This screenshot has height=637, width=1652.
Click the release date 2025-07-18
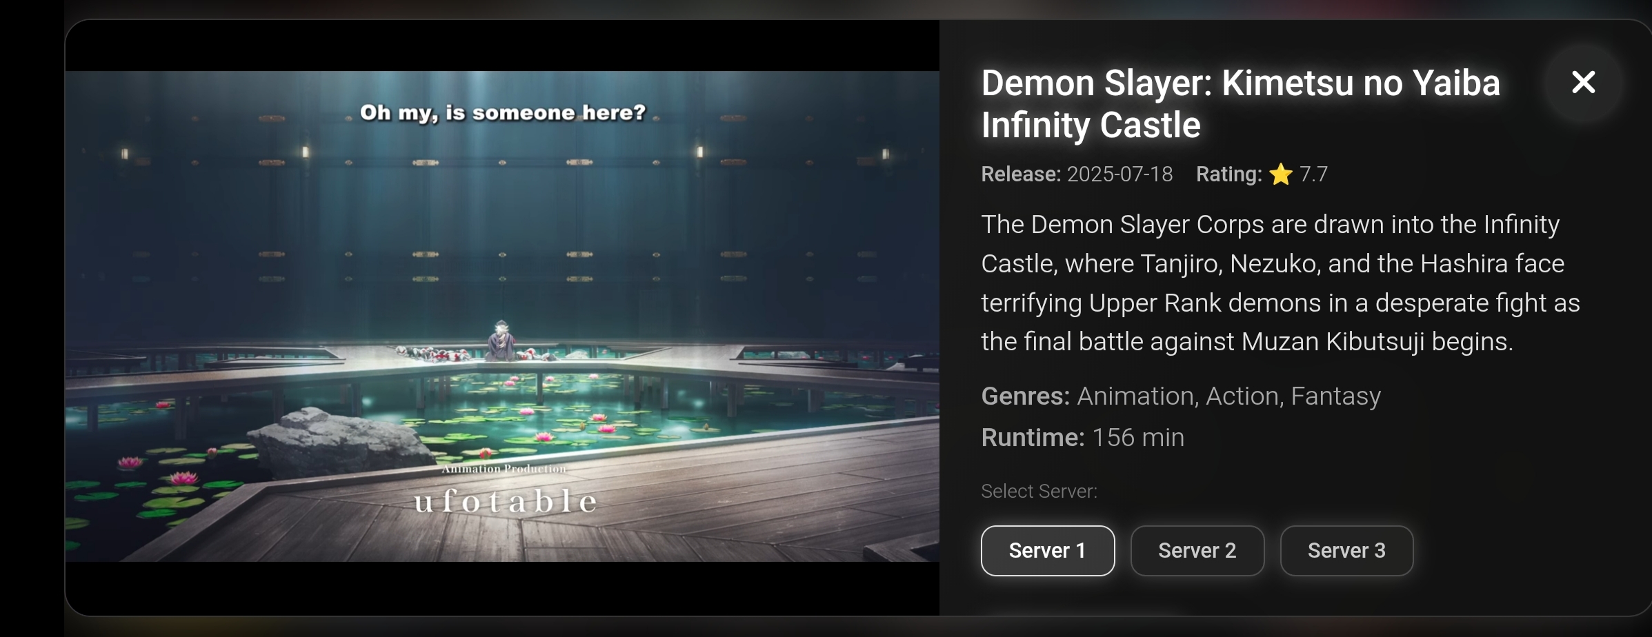[1119, 174]
